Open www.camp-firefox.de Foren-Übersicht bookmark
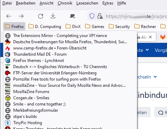The image size is (167, 129). click(70, 48)
